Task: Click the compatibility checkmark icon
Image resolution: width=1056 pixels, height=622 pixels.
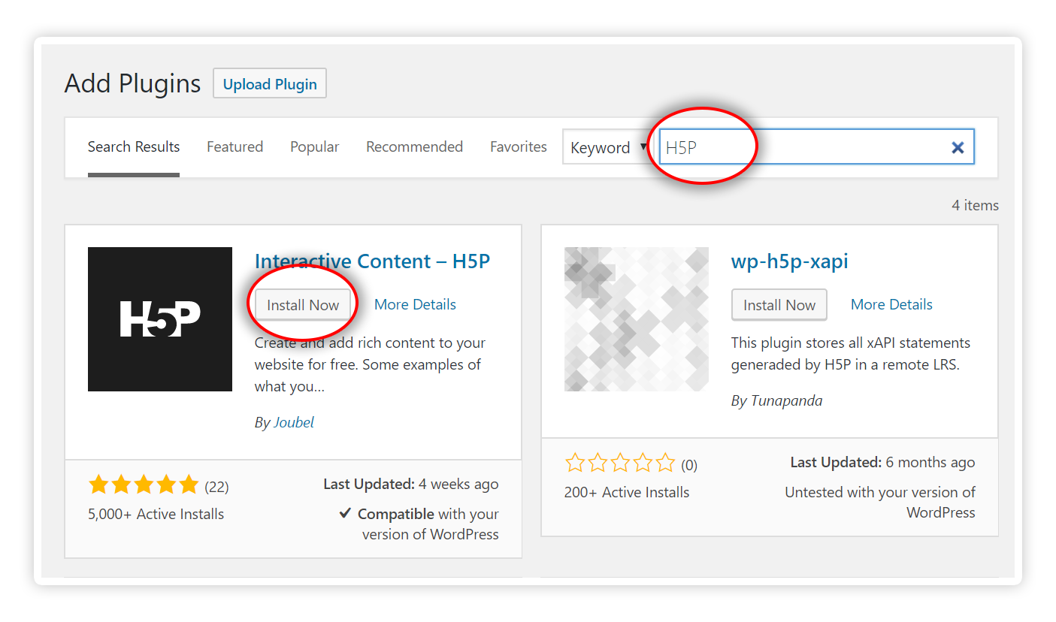Action: (x=346, y=513)
